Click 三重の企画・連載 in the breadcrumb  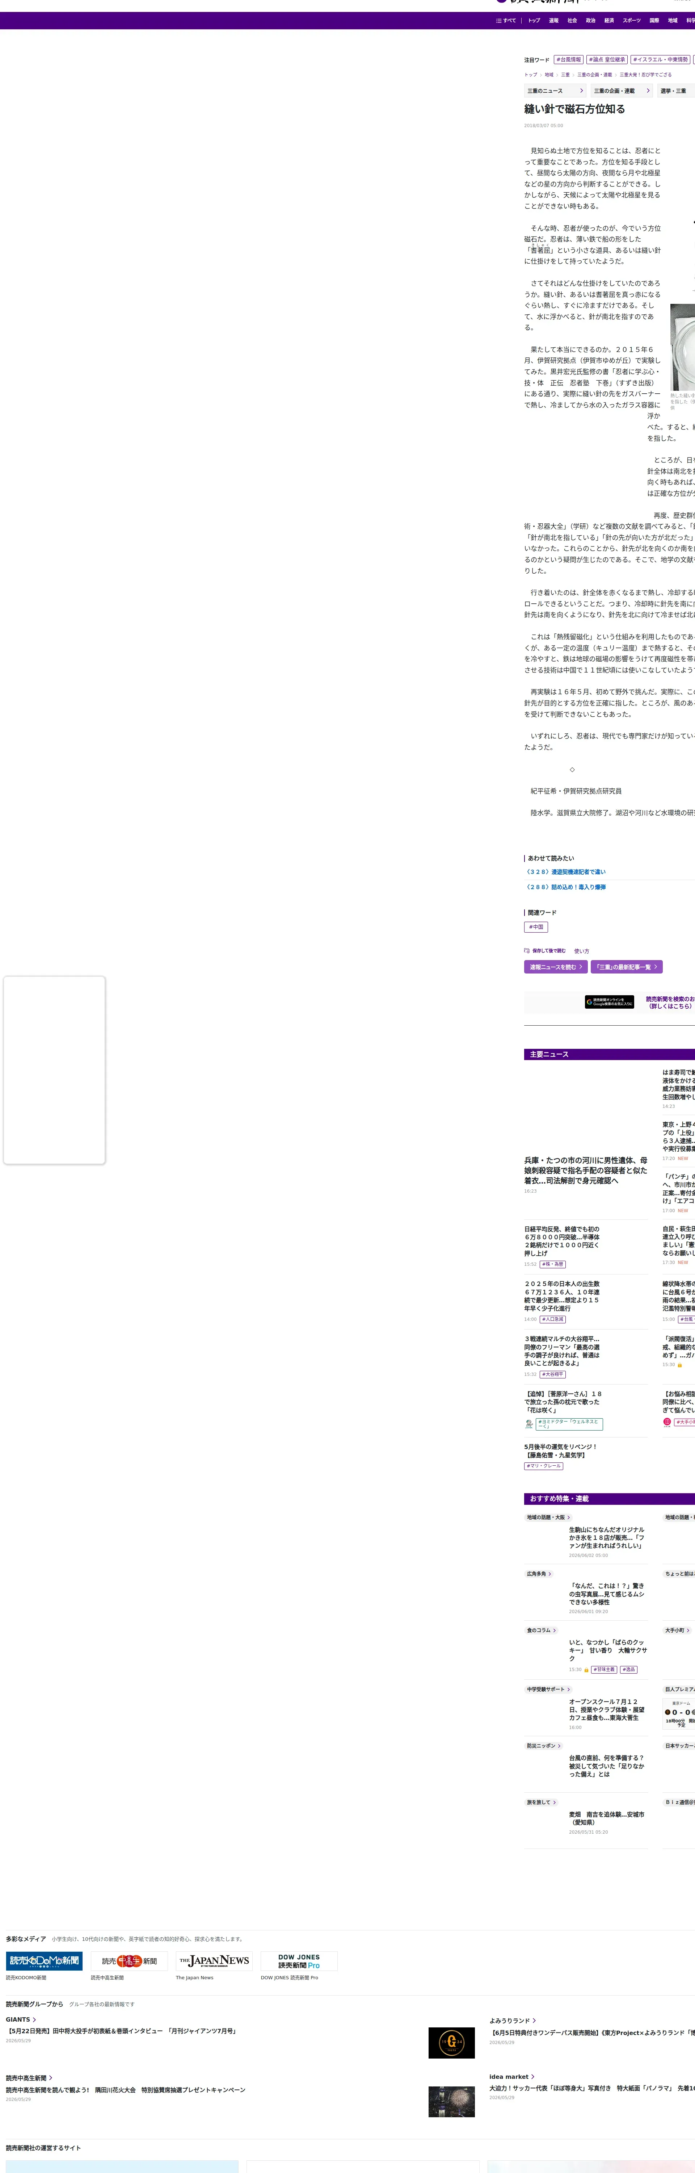595,75
